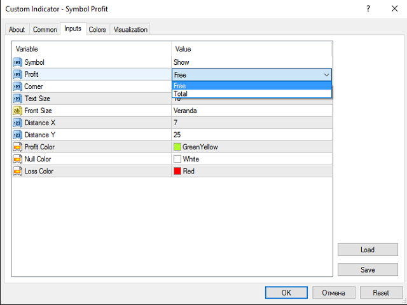Image resolution: width=407 pixels, height=305 pixels.
Task: Select the Free option in dropdown list
Action: coord(251,86)
